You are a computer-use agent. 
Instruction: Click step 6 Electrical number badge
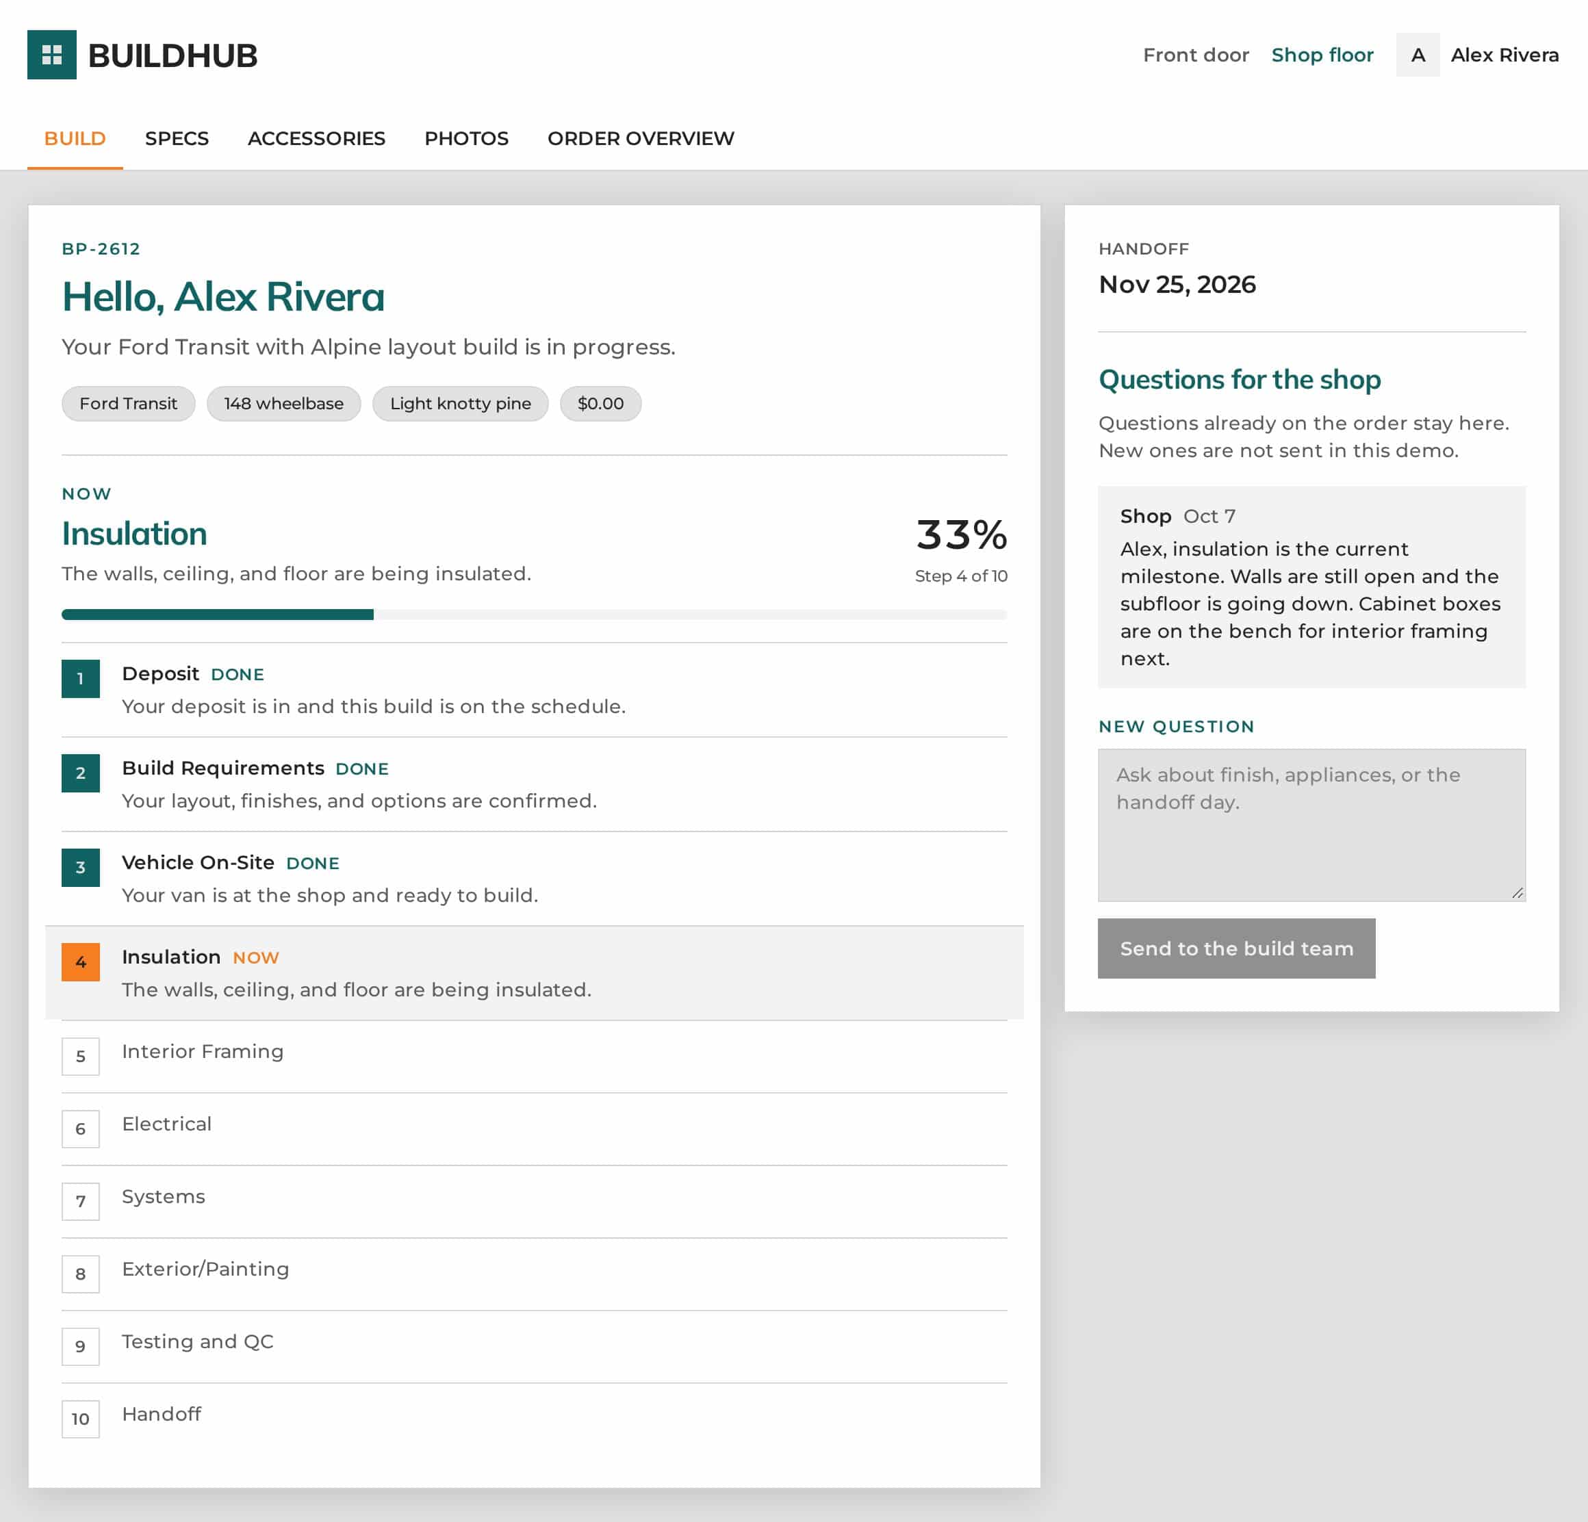click(80, 1128)
